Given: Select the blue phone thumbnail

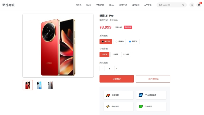Looking at the screenshot, I should tap(39, 85).
